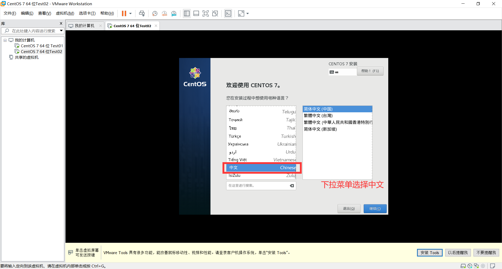
Task: Select Urdu in the language list
Action: pyautogui.click(x=261, y=152)
